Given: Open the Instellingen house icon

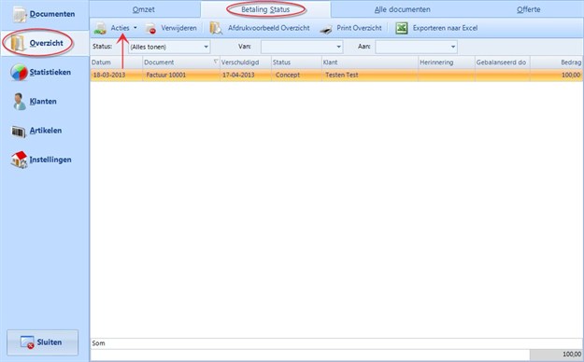Looking at the screenshot, I should coord(20,160).
